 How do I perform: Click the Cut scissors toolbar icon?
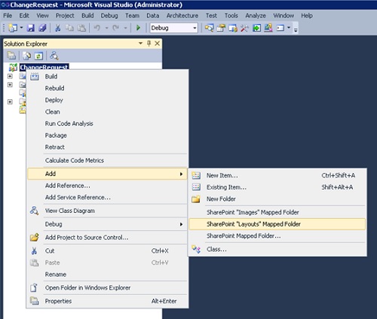click(58, 28)
